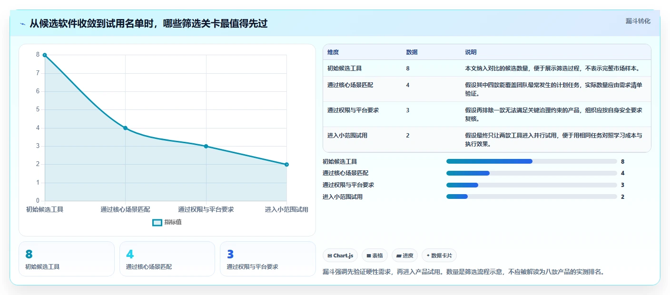Viewport: 670px width, 295px height.
Task: Click the x-axis label 通过核心场景匹配
Action: click(125, 209)
